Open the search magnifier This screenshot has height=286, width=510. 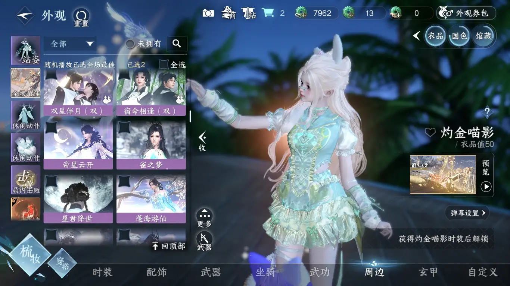(x=177, y=44)
